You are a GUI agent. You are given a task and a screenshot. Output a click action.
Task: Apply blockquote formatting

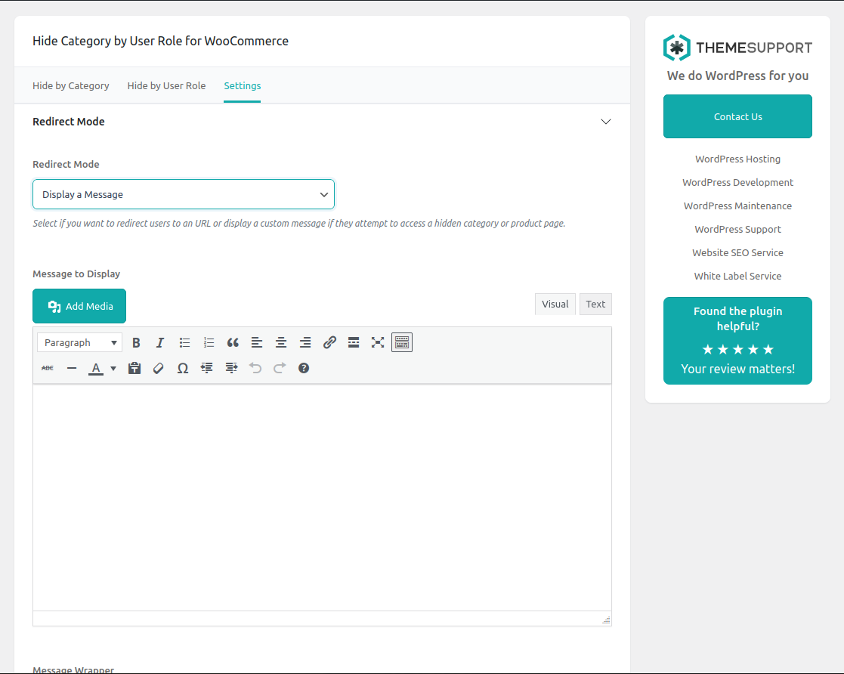(x=233, y=342)
